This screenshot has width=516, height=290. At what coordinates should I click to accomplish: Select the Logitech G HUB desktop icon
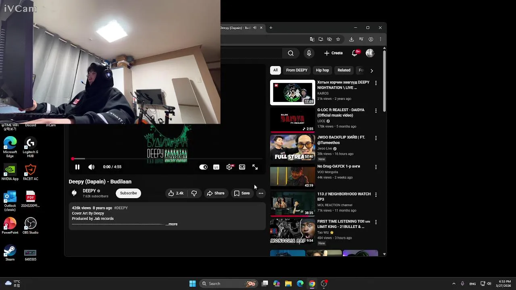pos(30,147)
